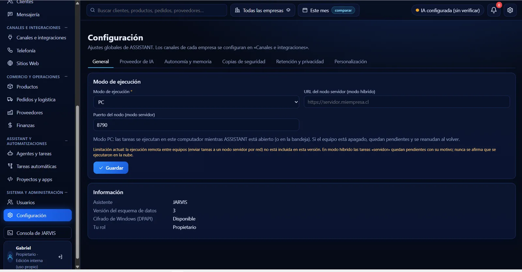Image resolution: width=522 pixels, height=272 pixels.
Task: Click Gabriel's user avatar icon
Action: (10, 257)
